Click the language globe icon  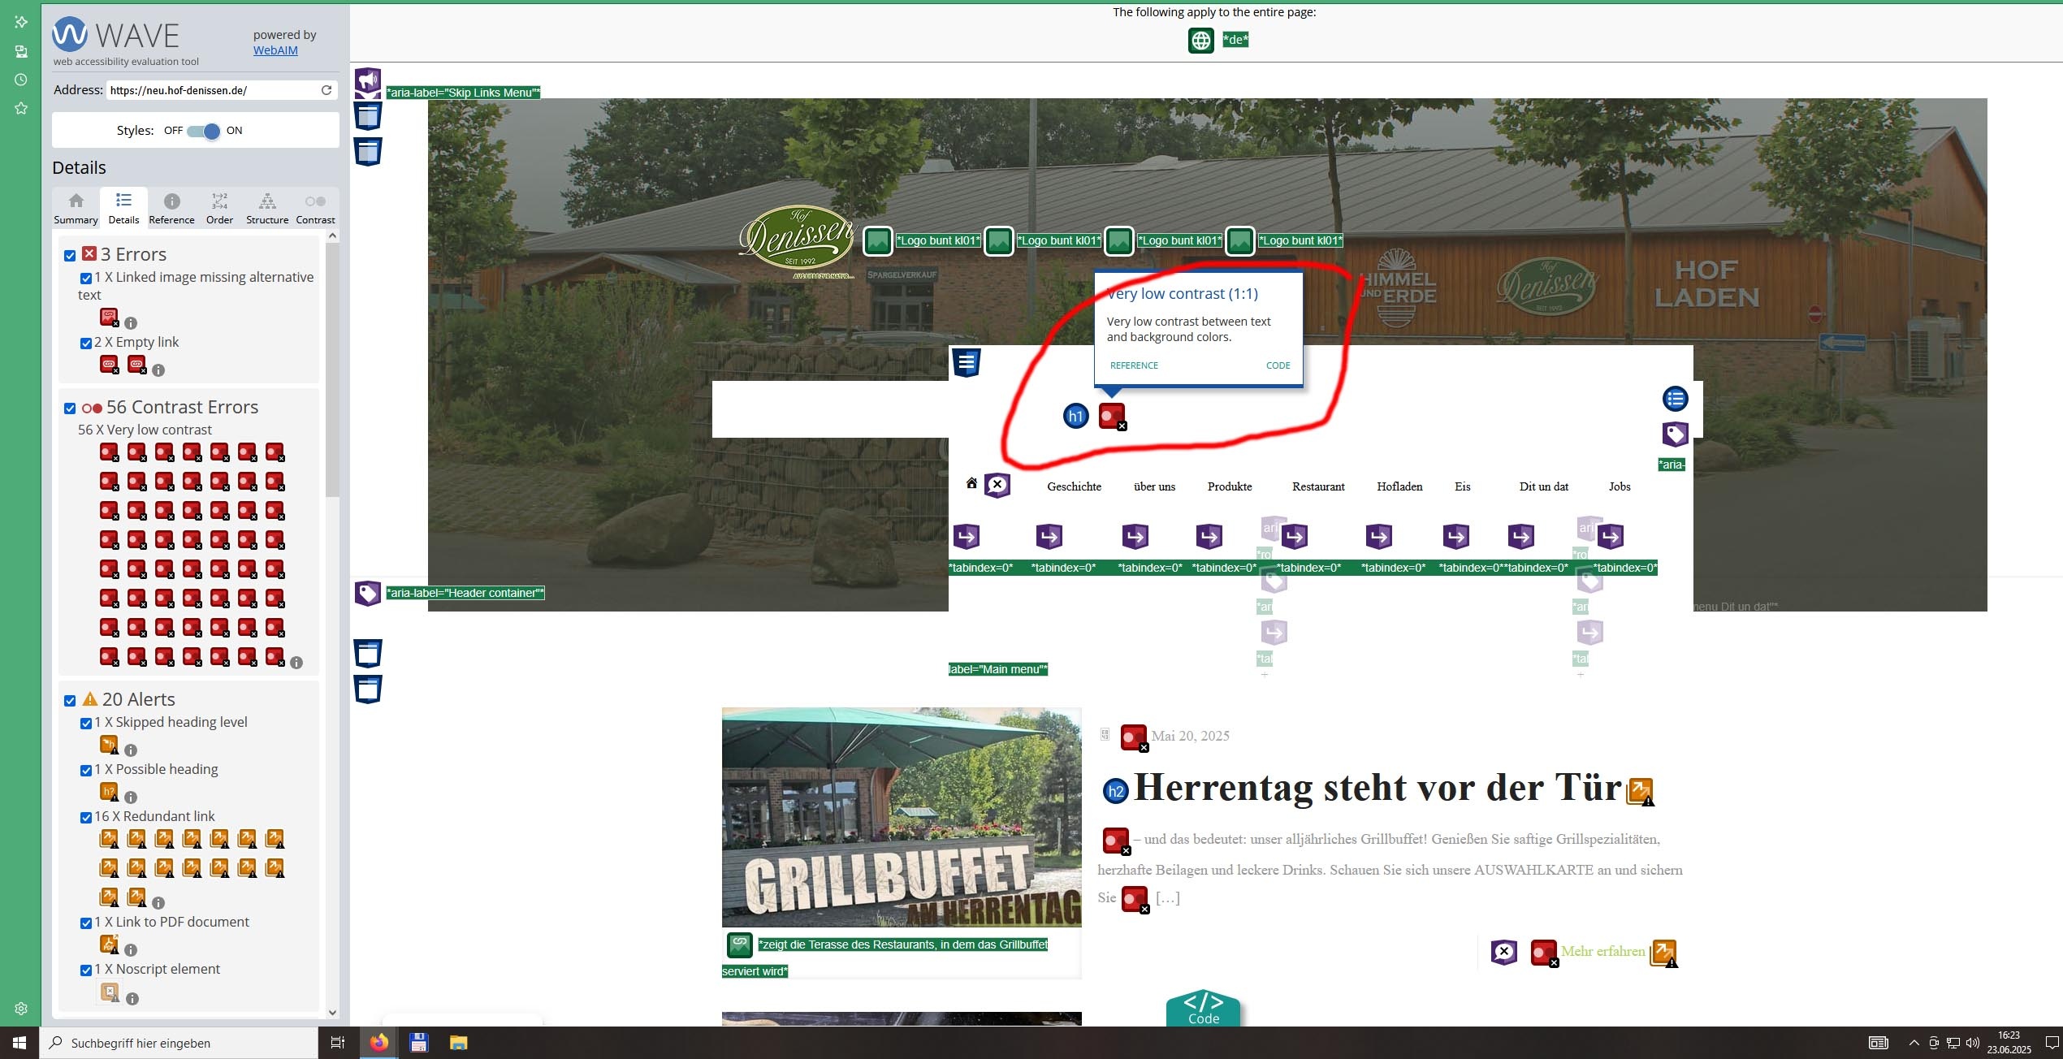click(x=1200, y=40)
